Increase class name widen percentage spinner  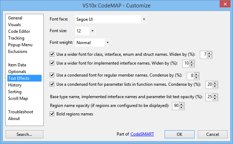pos(209,53)
